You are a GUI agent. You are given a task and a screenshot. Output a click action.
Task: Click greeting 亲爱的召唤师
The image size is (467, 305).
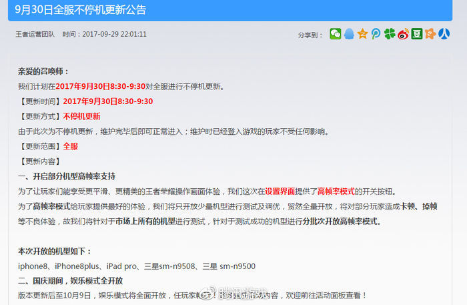43,71
